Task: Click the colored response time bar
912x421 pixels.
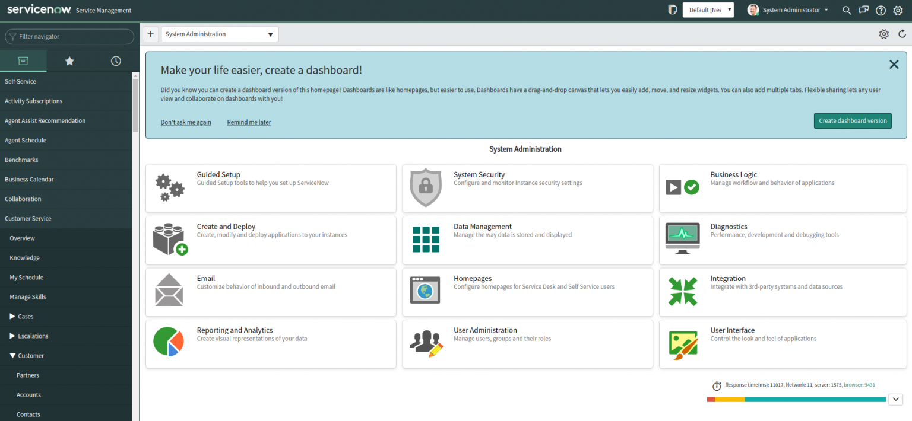Action: pos(796,399)
